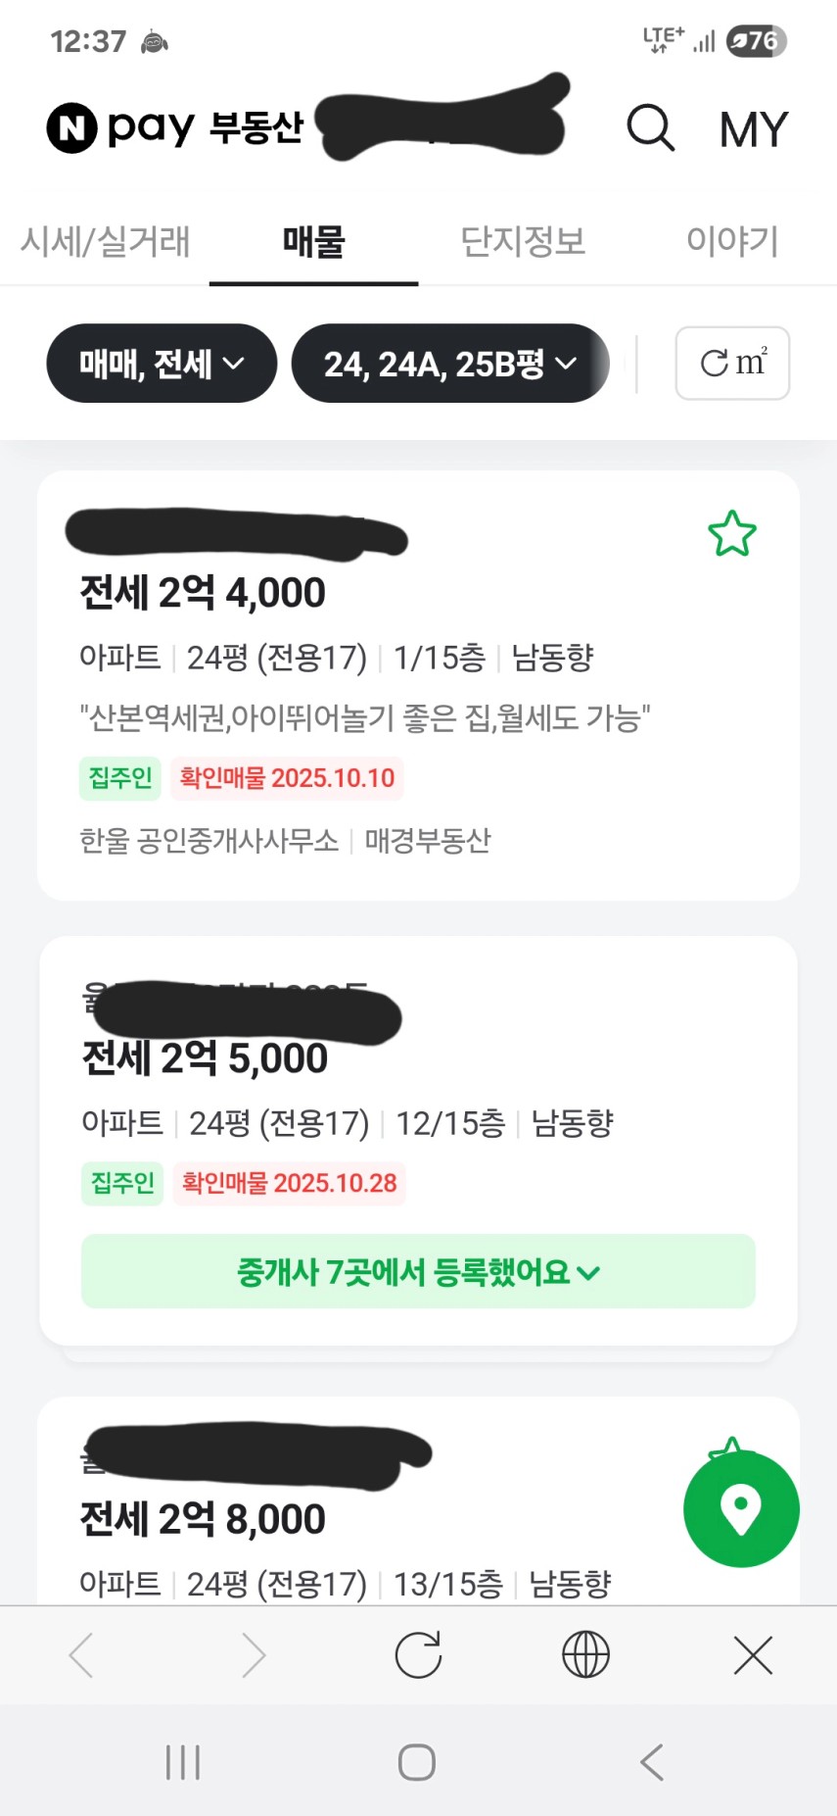The width and height of the screenshot is (837, 1816).
Task: Expand 중개사 7곳에서 등록했어요 list
Action: pos(418,1272)
